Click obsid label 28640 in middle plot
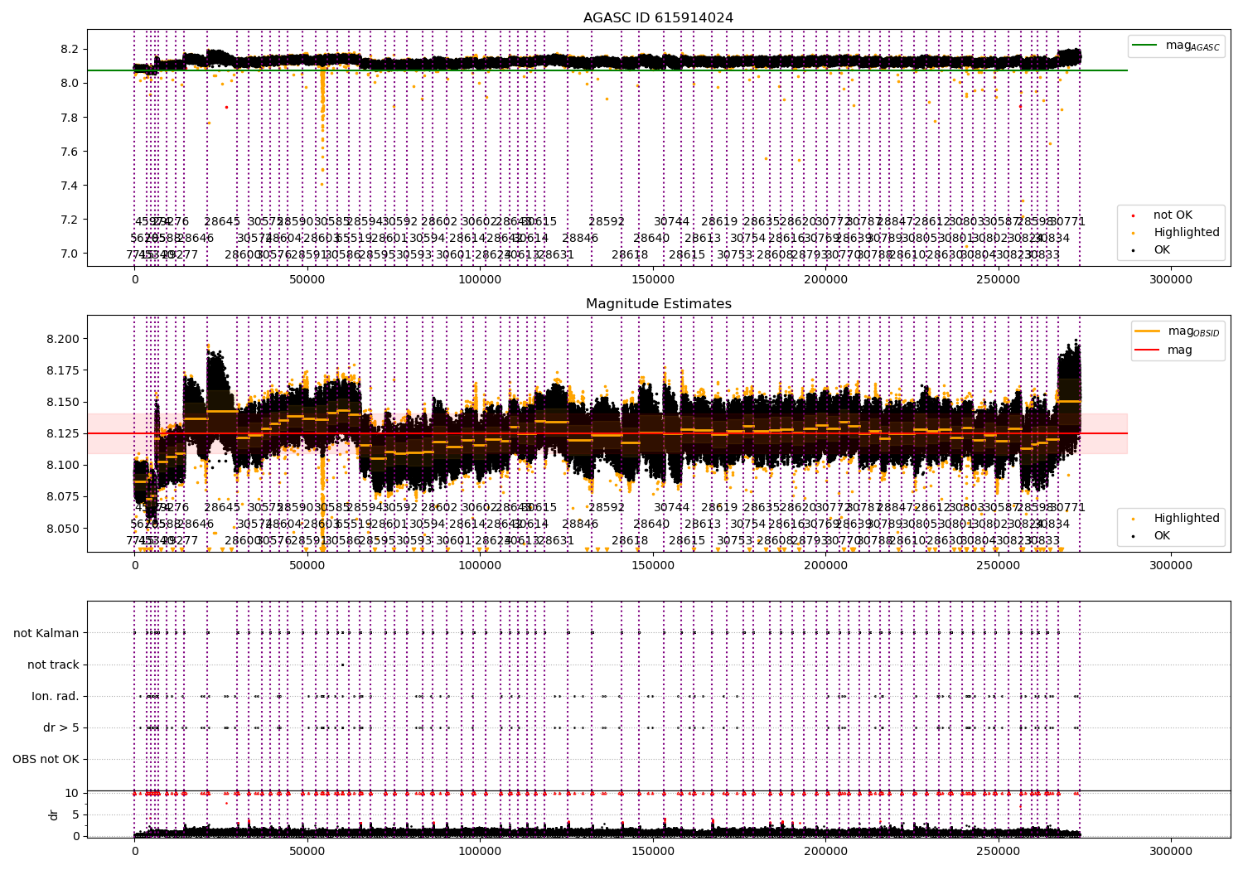Image resolution: width=1243 pixels, height=870 pixels. coord(651,524)
